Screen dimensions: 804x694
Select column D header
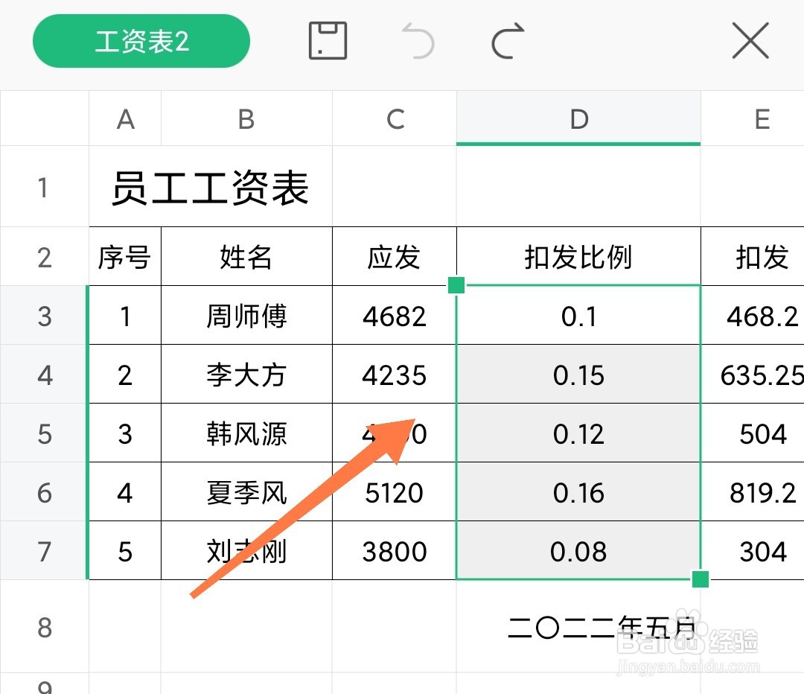tap(578, 118)
